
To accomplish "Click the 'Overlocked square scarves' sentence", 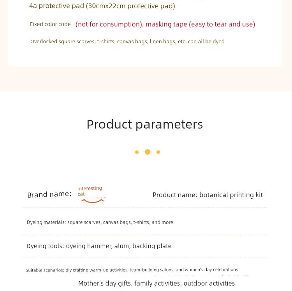I will pyautogui.click(x=127, y=42).
